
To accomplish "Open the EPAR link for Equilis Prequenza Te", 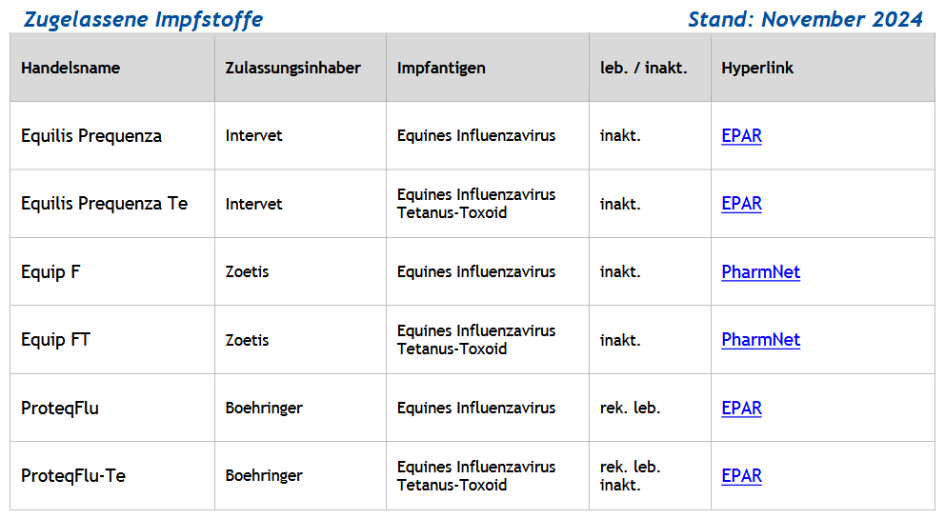I will [741, 204].
